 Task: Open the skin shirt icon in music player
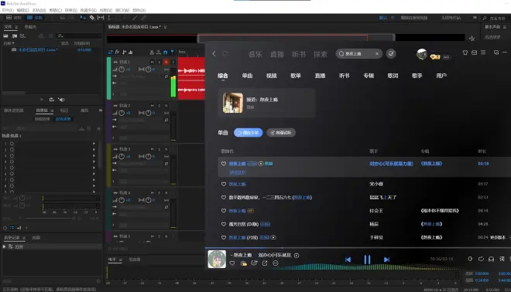click(x=465, y=53)
